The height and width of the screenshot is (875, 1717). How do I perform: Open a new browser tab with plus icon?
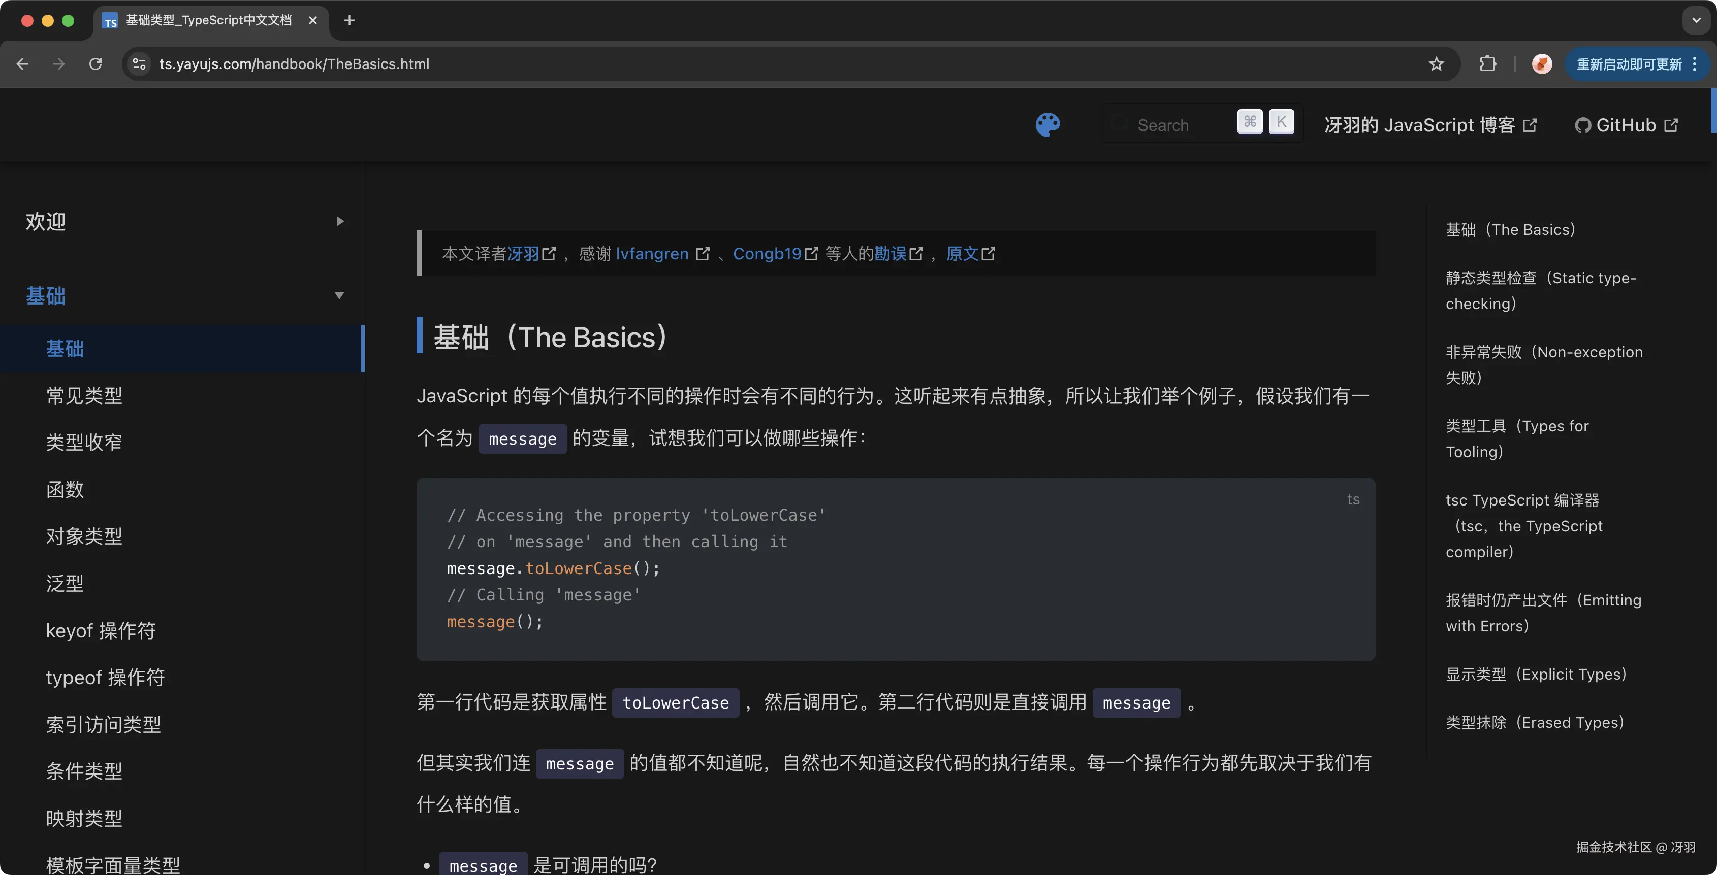pyautogui.click(x=348, y=20)
